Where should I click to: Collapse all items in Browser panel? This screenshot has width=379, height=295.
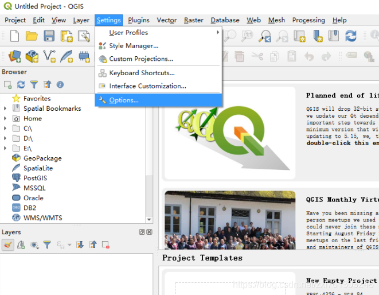[47, 85]
